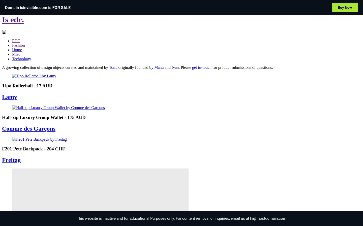
Task: Select the Tipo Rollerball - 17 AUD heading
Action: click(27, 86)
